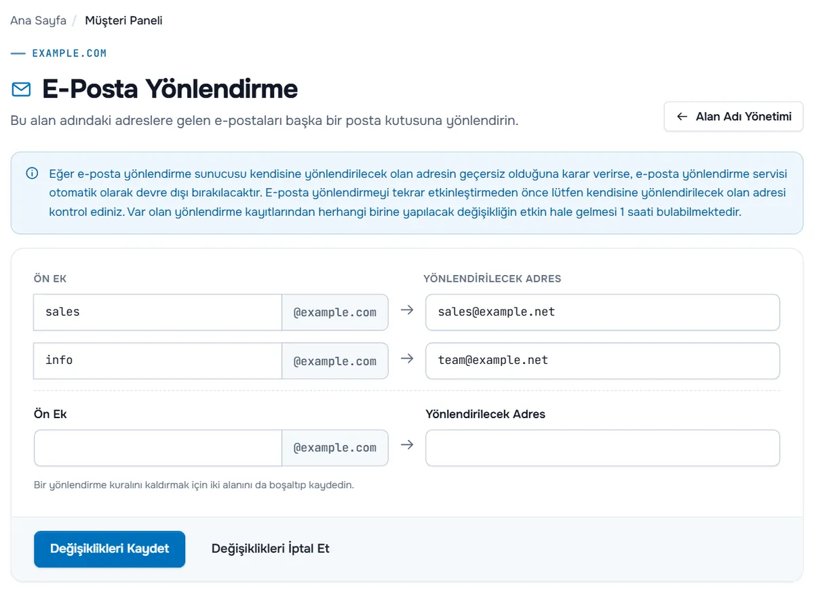The width and height of the screenshot is (814, 592).
Task: Click the 'Yönlendirilecek Adres' label above the empty field
Action: (486, 413)
